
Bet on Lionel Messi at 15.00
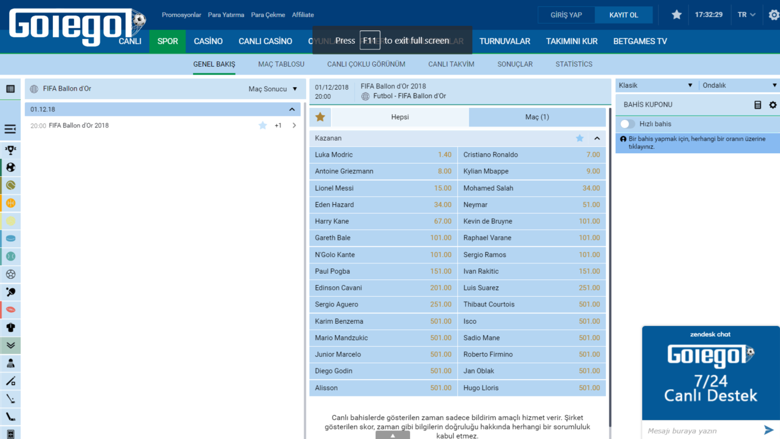tap(383, 188)
